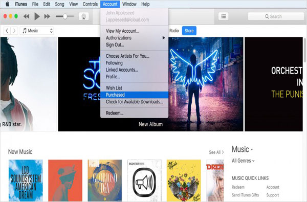
Task: Select Redeem in Account menu
Action: 134,113
